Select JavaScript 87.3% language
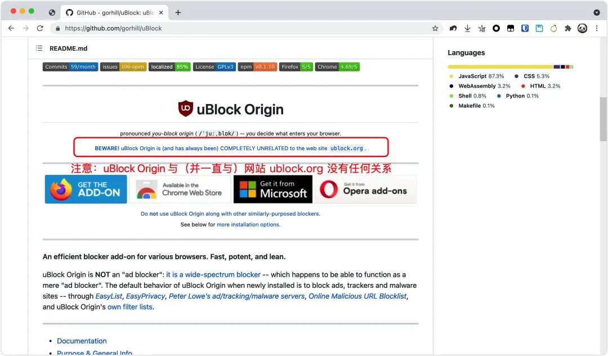This screenshot has height=356, width=608. [x=477, y=76]
